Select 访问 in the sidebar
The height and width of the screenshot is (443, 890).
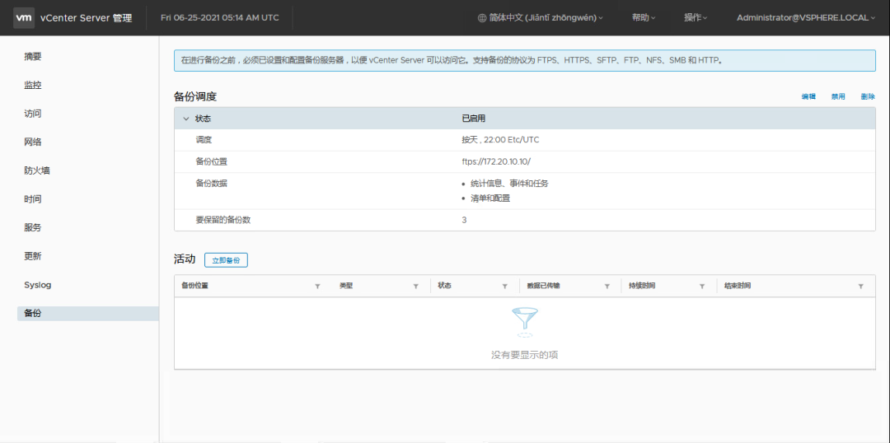(33, 114)
